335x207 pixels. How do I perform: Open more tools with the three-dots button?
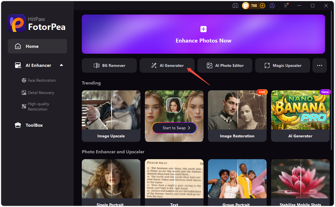(x=320, y=65)
